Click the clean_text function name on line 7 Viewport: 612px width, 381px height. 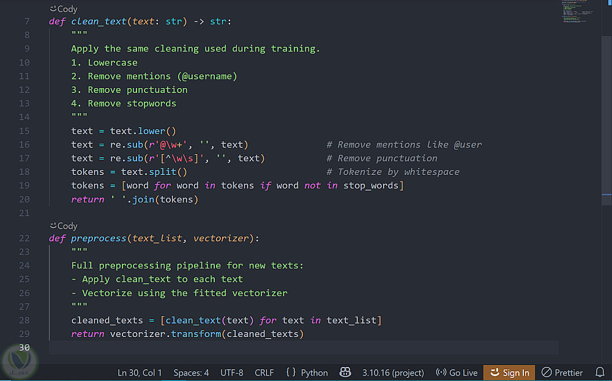[x=99, y=21]
